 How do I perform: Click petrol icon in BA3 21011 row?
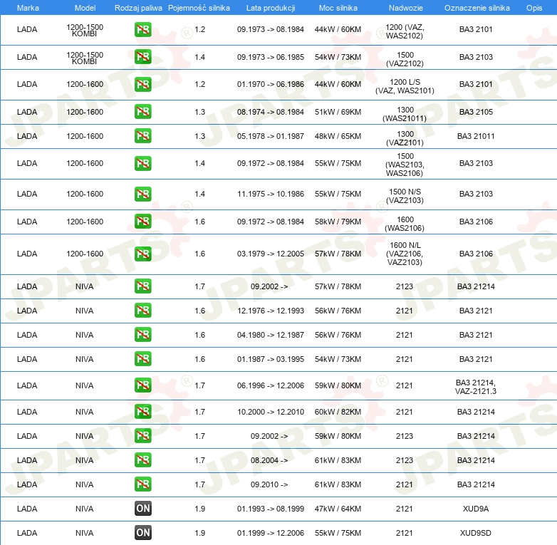point(142,136)
